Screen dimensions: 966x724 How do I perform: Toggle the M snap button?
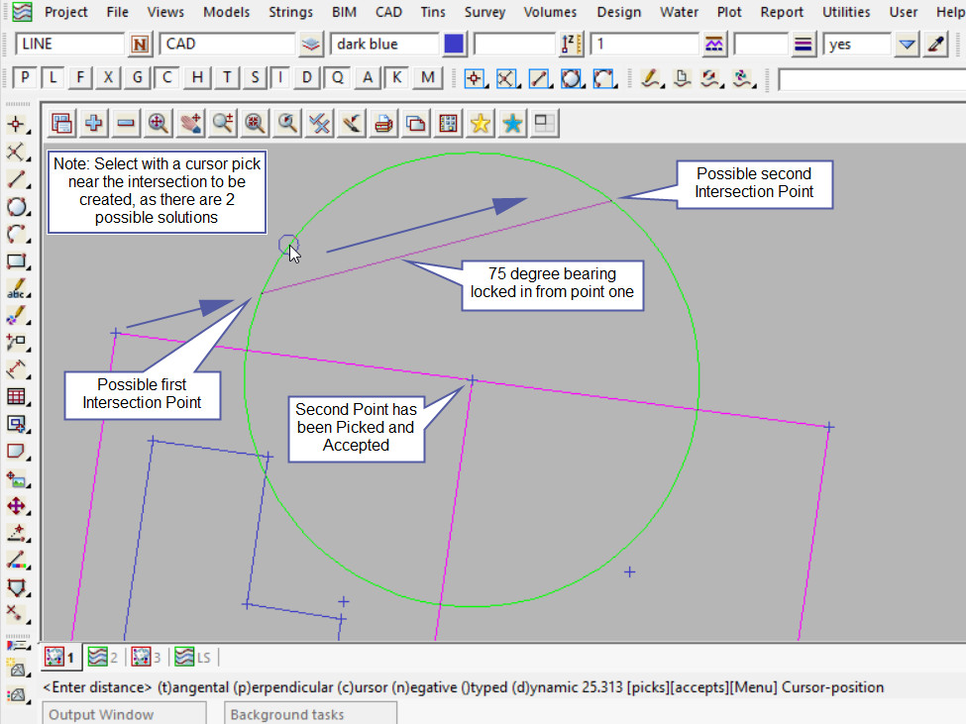click(427, 78)
